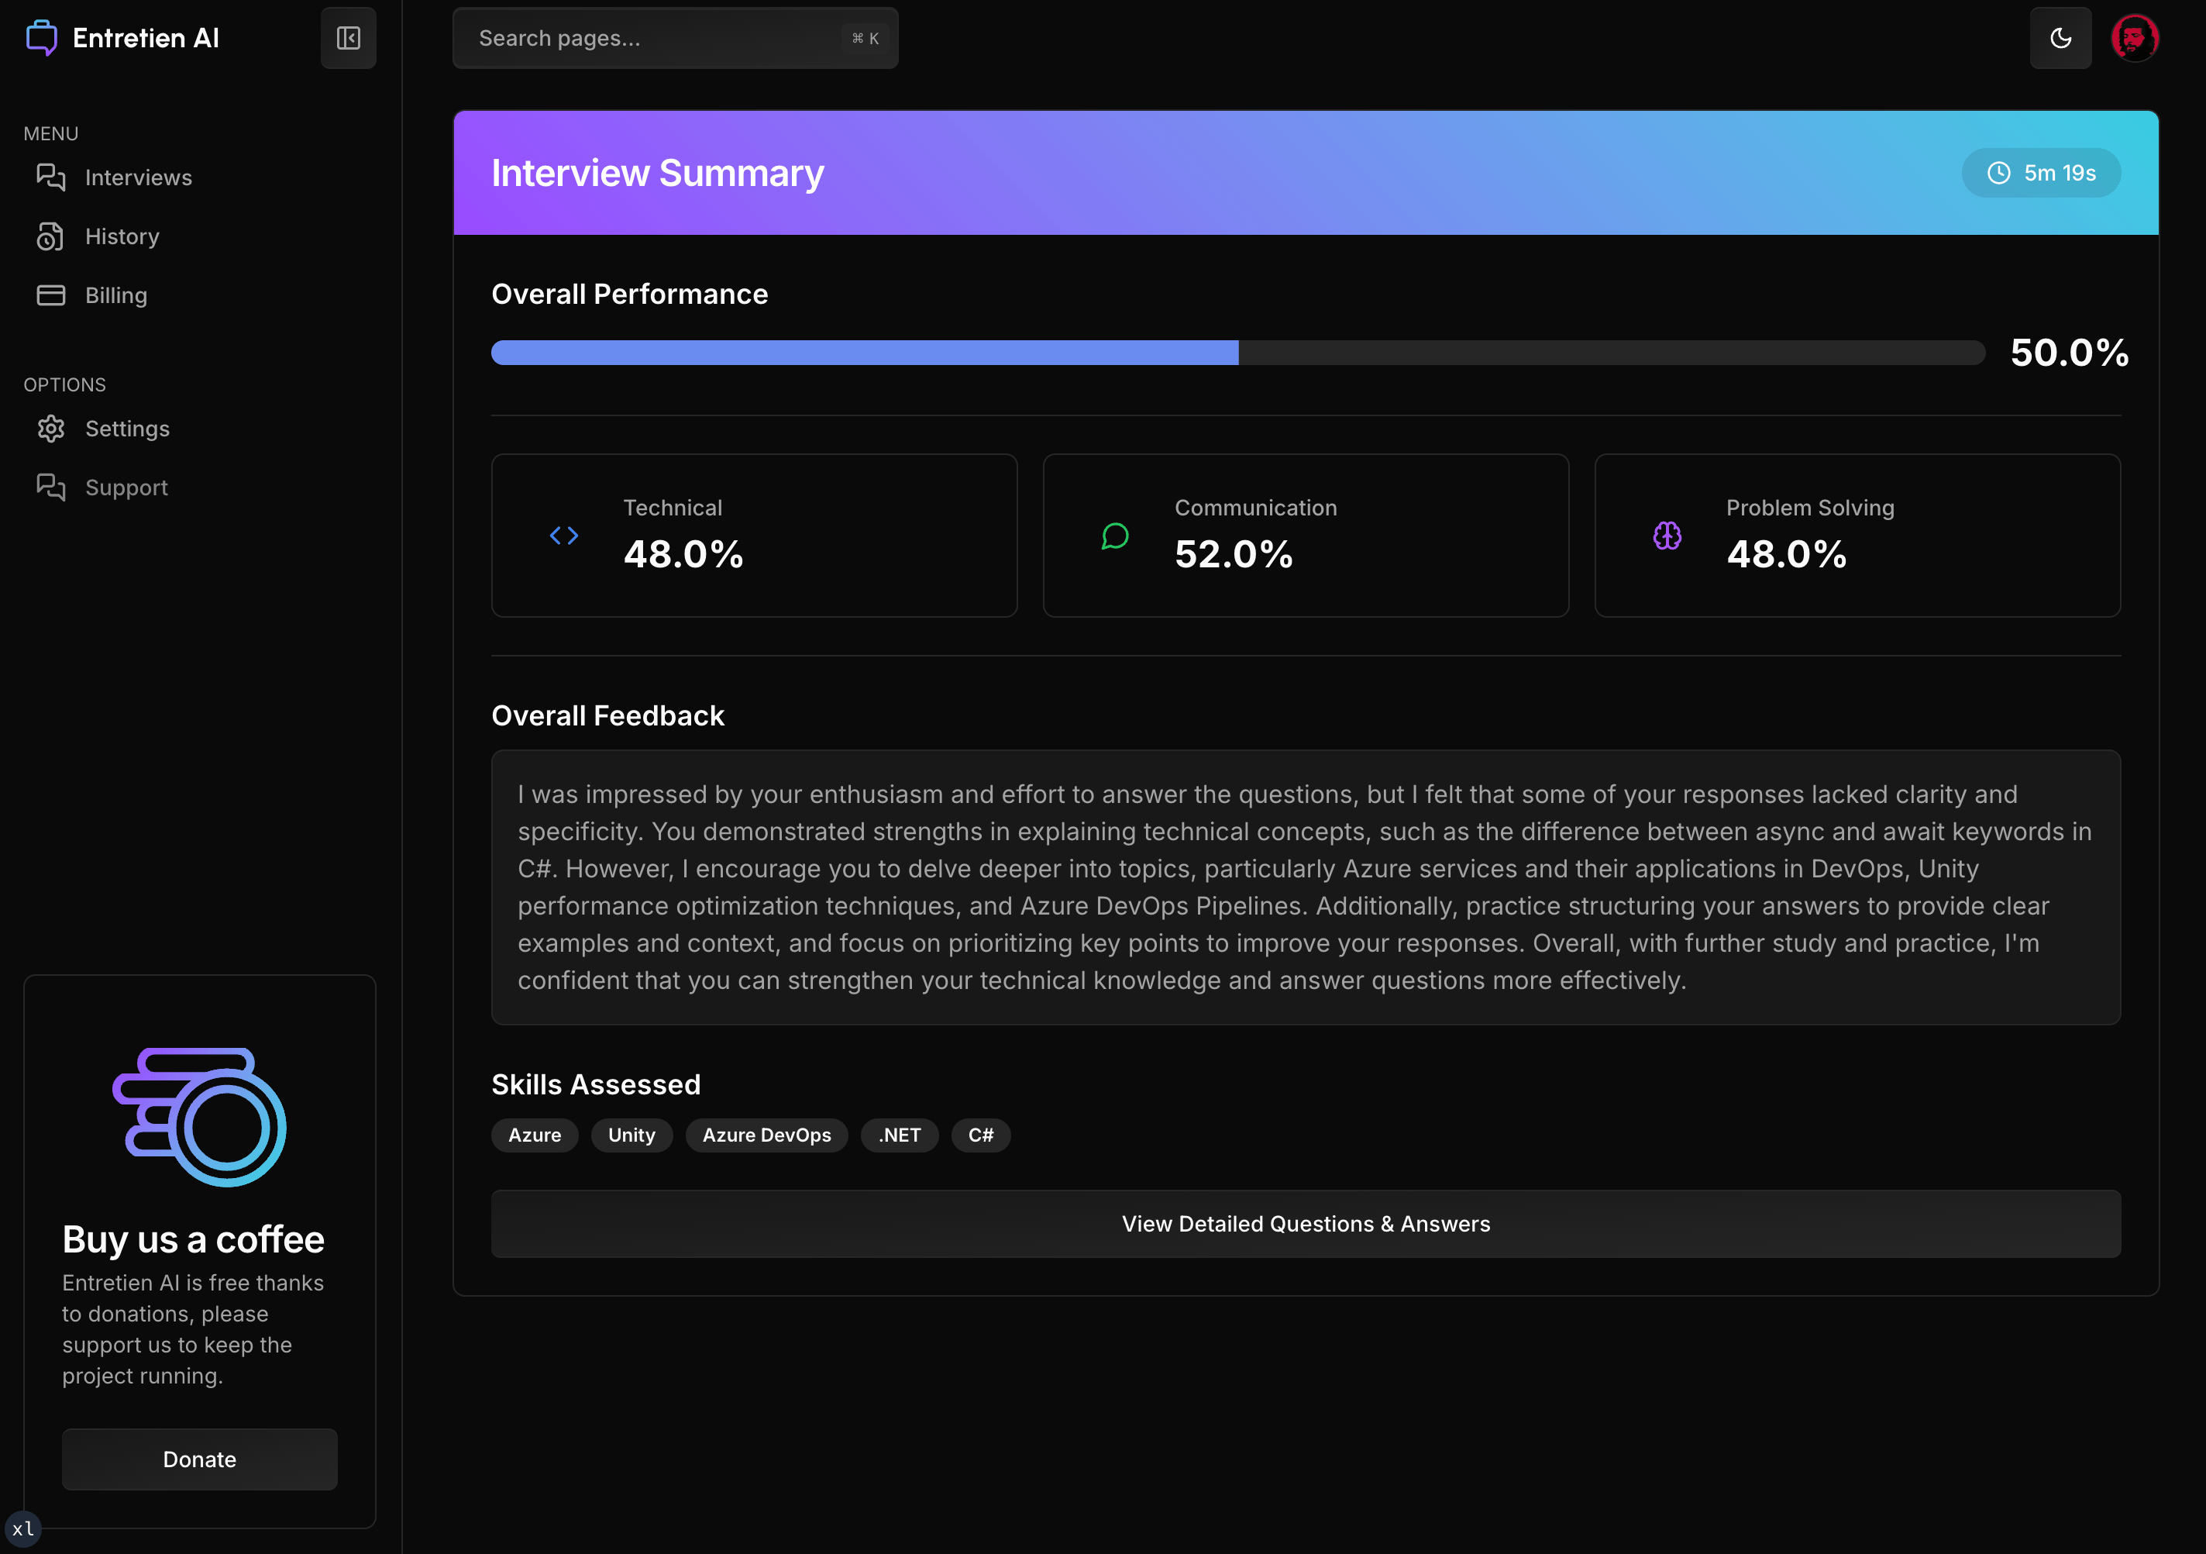Click the Communication chat bubble icon
The image size is (2206, 1554).
(1114, 536)
